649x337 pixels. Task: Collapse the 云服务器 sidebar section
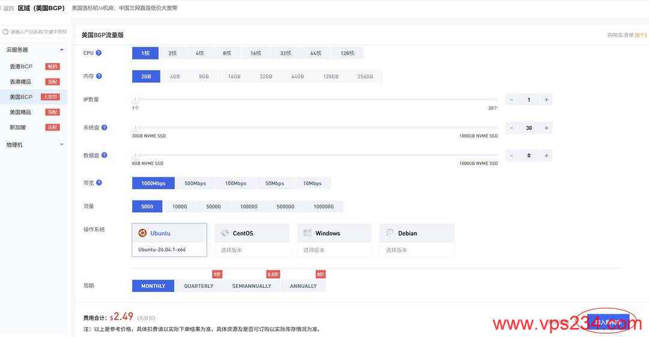pyautogui.click(x=61, y=50)
